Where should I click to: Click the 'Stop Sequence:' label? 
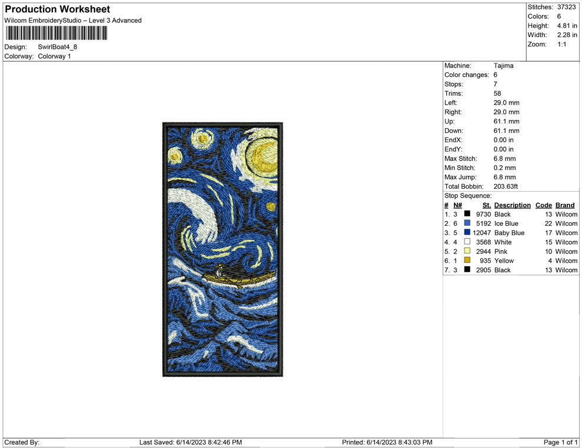pyautogui.click(x=468, y=196)
